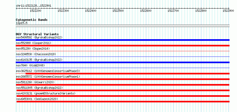This screenshot has height=112, width=237.
Task: Click the ruler's left arrow end
Action: click(x=17, y=9)
